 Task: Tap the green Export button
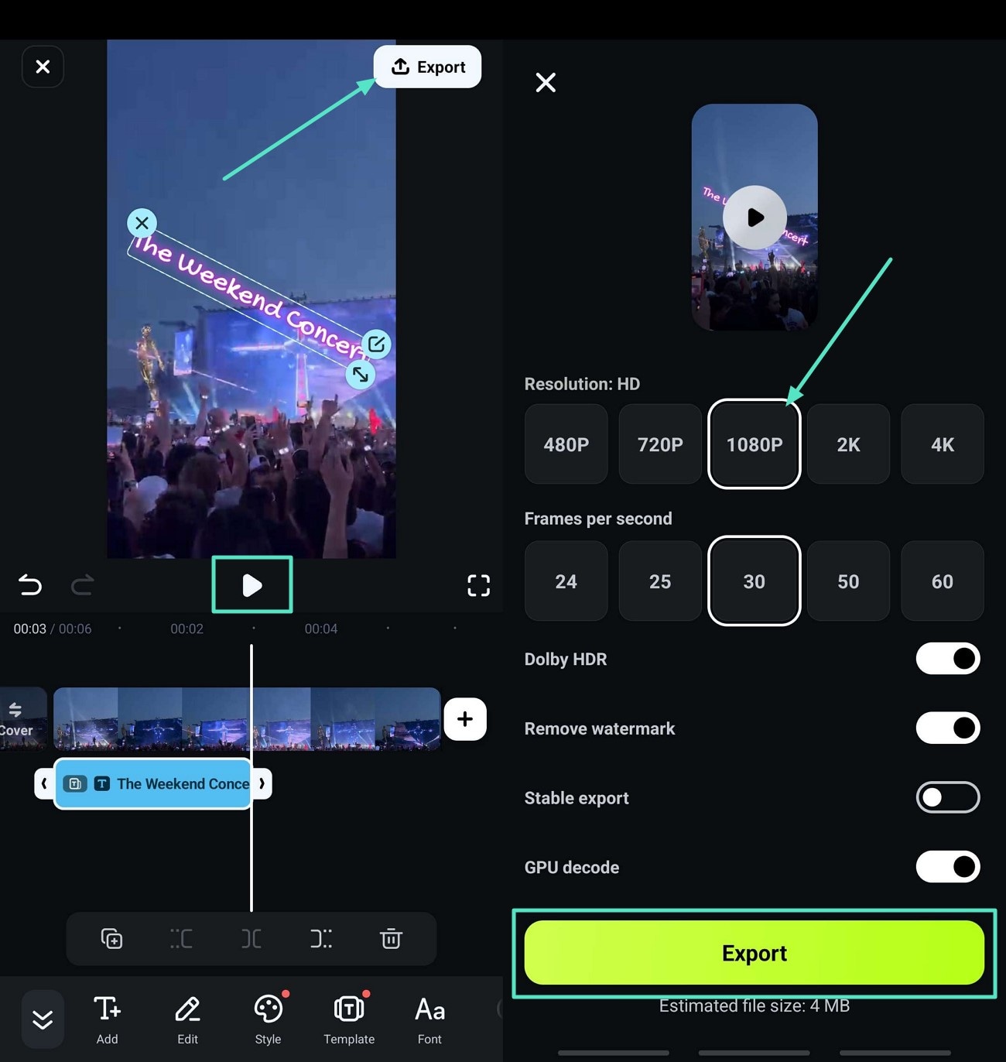tap(754, 953)
